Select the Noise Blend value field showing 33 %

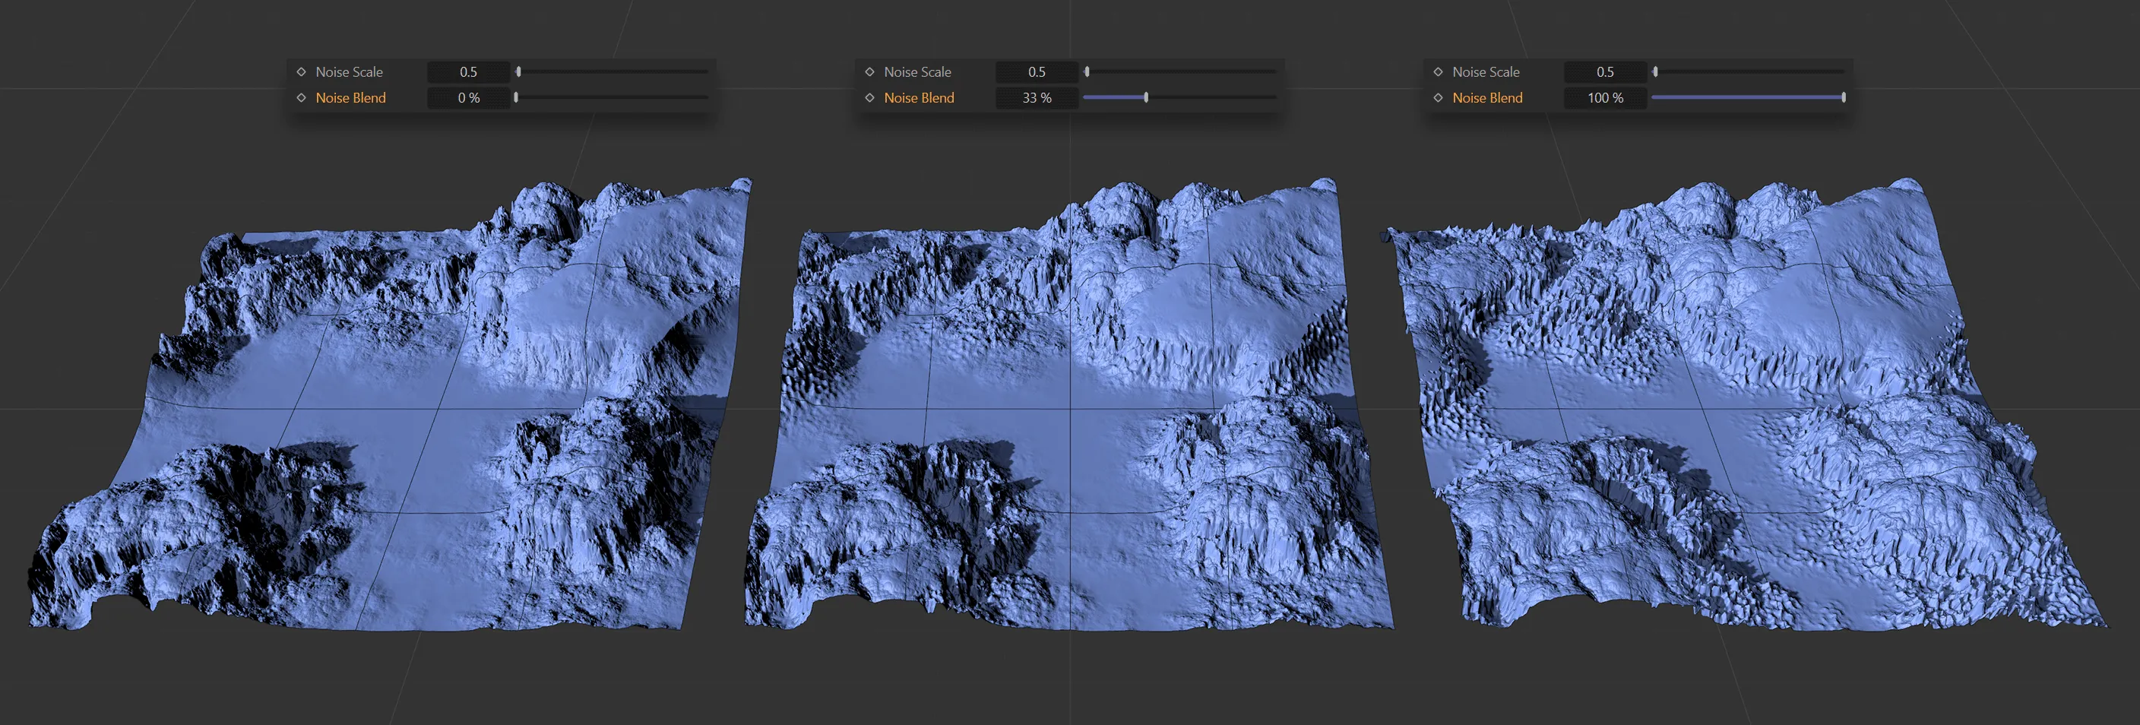coord(1037,98)
